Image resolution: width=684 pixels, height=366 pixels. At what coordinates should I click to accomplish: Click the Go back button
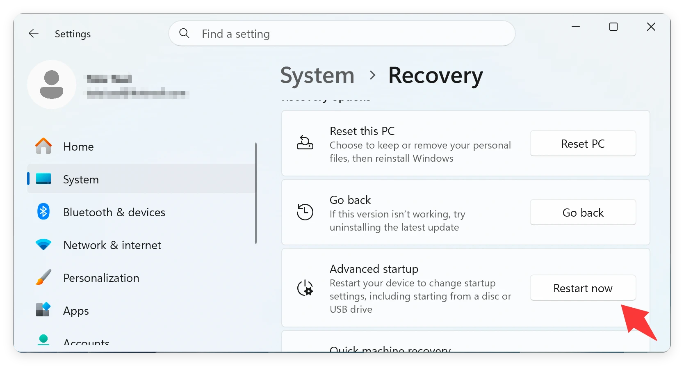pyautogui.click(x=583, y=213)
